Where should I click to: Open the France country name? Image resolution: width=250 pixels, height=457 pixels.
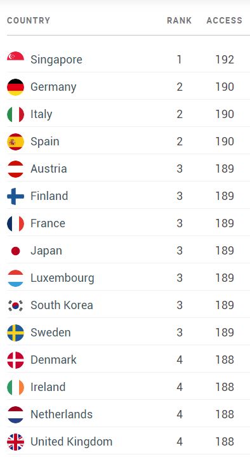48,223
